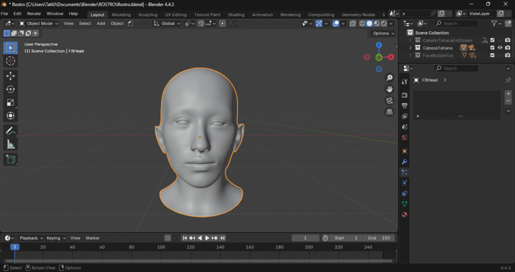Activate the Measure tool
515x272 pixels.
[11, 144]
